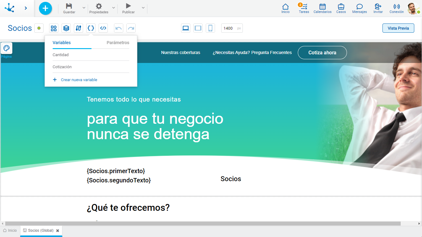Select the Socios text in white section
This screenshot has height=237, width=422.
tap(231, 179)
